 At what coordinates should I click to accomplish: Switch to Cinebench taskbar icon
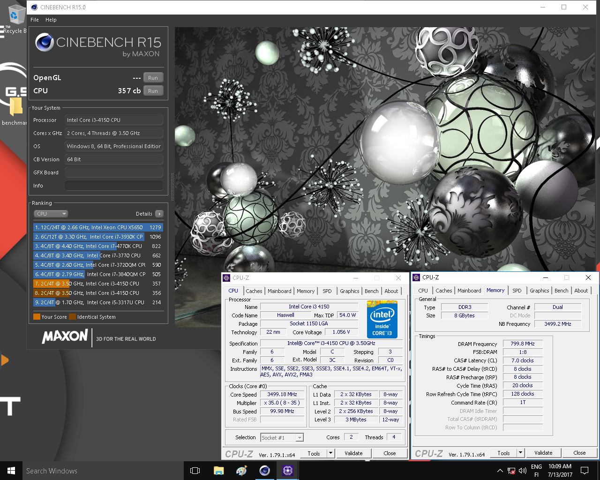click(x=264, y=471)
